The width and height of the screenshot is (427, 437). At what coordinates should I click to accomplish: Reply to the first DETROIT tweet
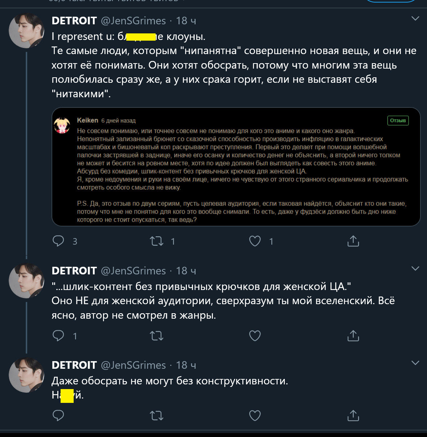click(x=58, y=241)
